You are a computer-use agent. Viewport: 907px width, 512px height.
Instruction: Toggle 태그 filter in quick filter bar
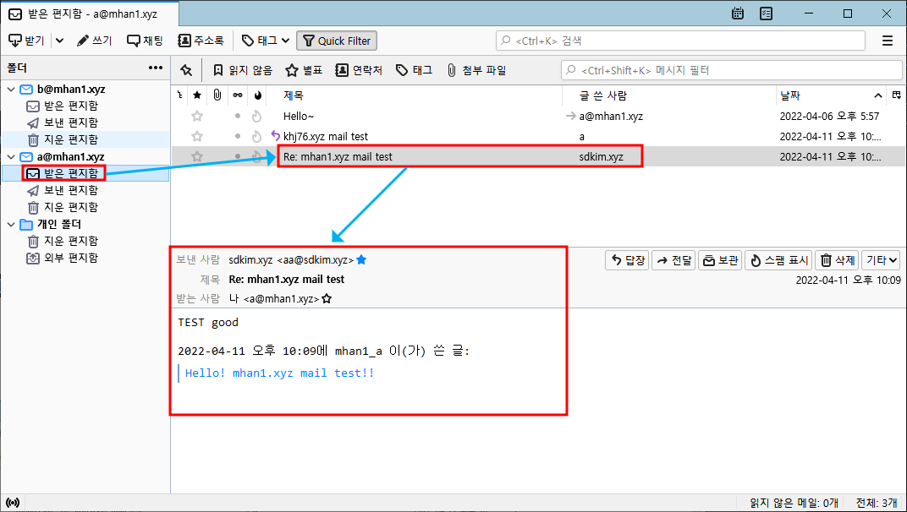(415, 70)
